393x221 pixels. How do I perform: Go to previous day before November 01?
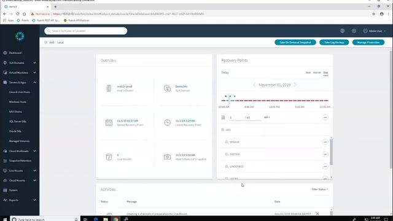pos(254,85)
